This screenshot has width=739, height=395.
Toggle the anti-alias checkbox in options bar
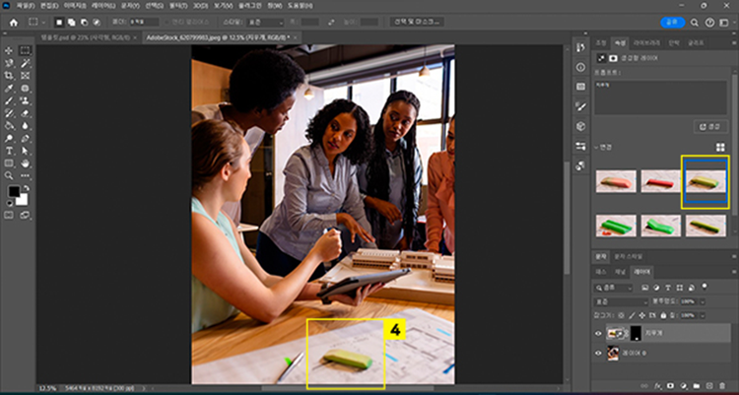[168, 22]
